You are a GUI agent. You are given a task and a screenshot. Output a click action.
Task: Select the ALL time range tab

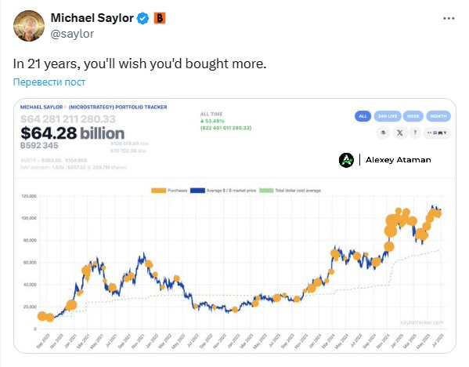pos(363,116)
